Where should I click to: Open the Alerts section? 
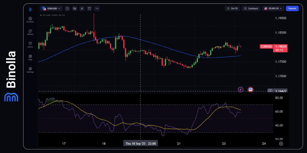pos(30,44)
